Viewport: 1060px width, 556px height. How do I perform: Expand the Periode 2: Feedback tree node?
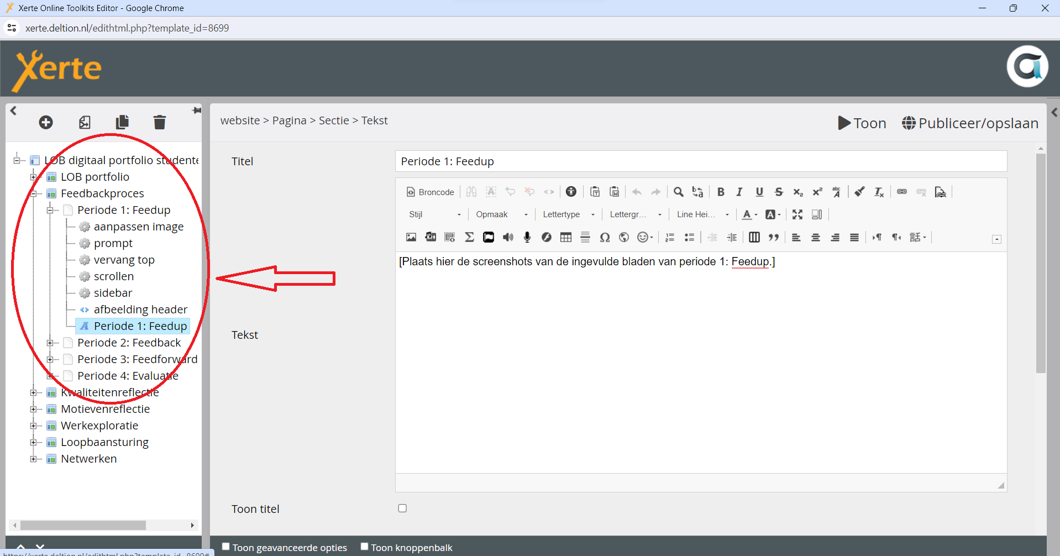[50, 343]
